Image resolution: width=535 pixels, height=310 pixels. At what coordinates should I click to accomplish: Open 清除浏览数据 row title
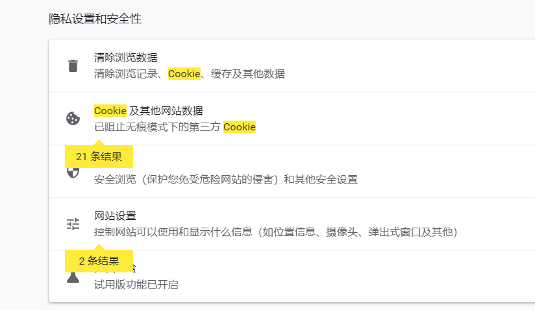[x=125, y=58]
